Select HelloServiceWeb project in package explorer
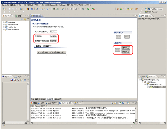The image size is (168, 130). pyautogui.click(x=12, y=29)
